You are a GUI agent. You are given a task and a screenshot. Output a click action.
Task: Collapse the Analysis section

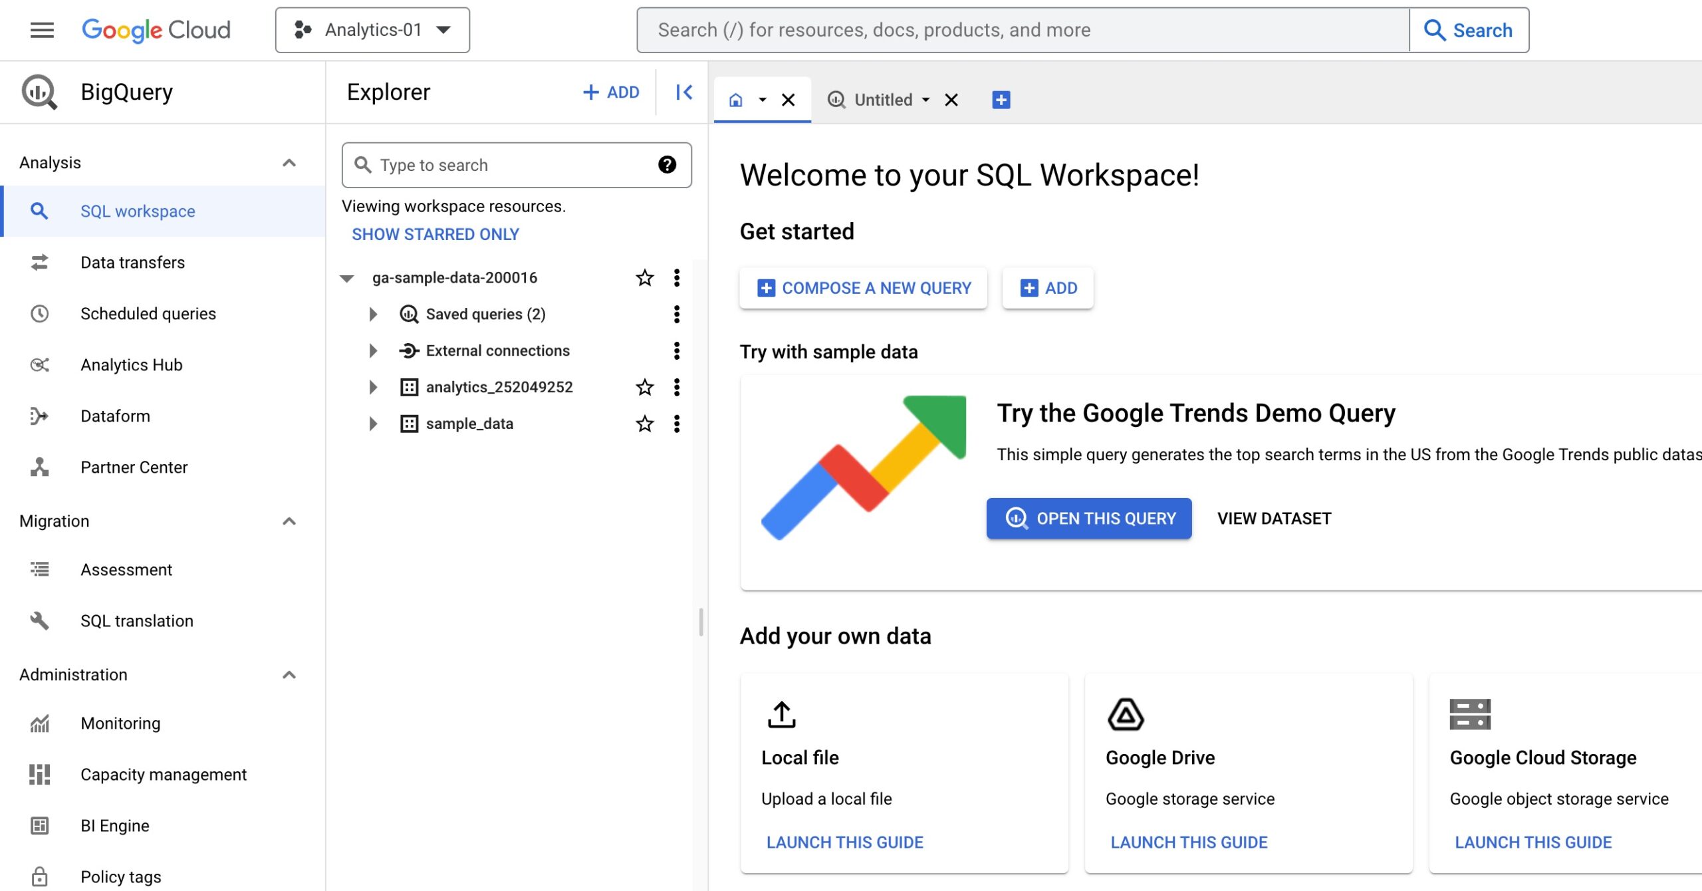(289, 163)
